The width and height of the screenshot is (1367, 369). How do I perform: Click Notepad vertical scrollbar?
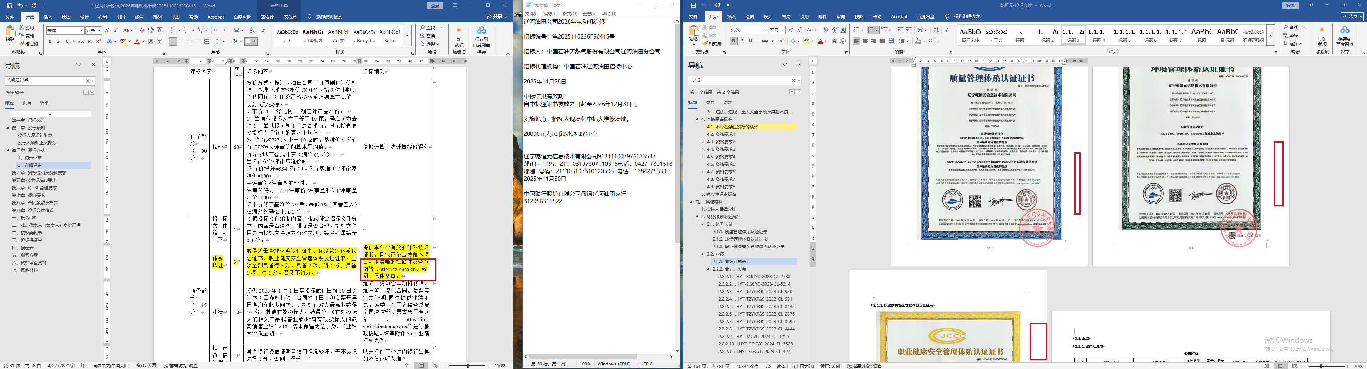[677, 186]
